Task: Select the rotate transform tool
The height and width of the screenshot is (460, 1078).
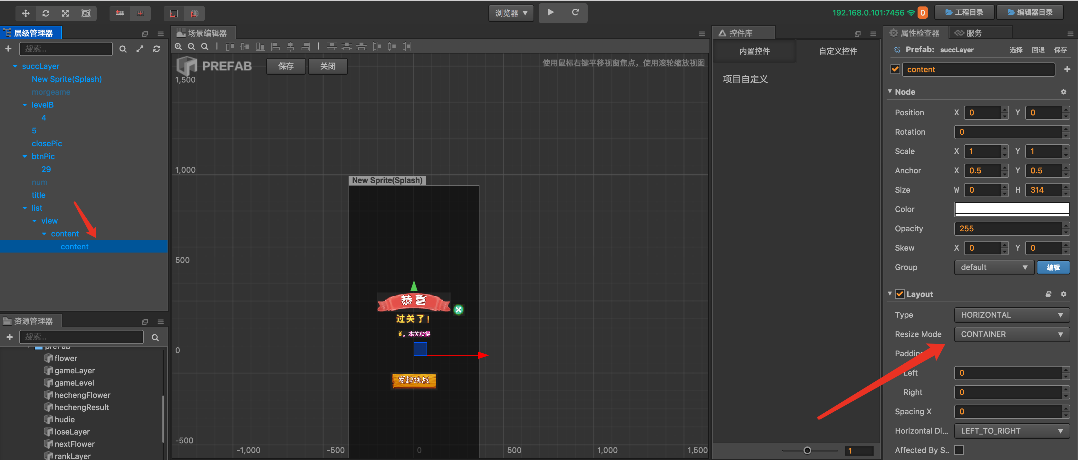Action: tap(46, 13)
